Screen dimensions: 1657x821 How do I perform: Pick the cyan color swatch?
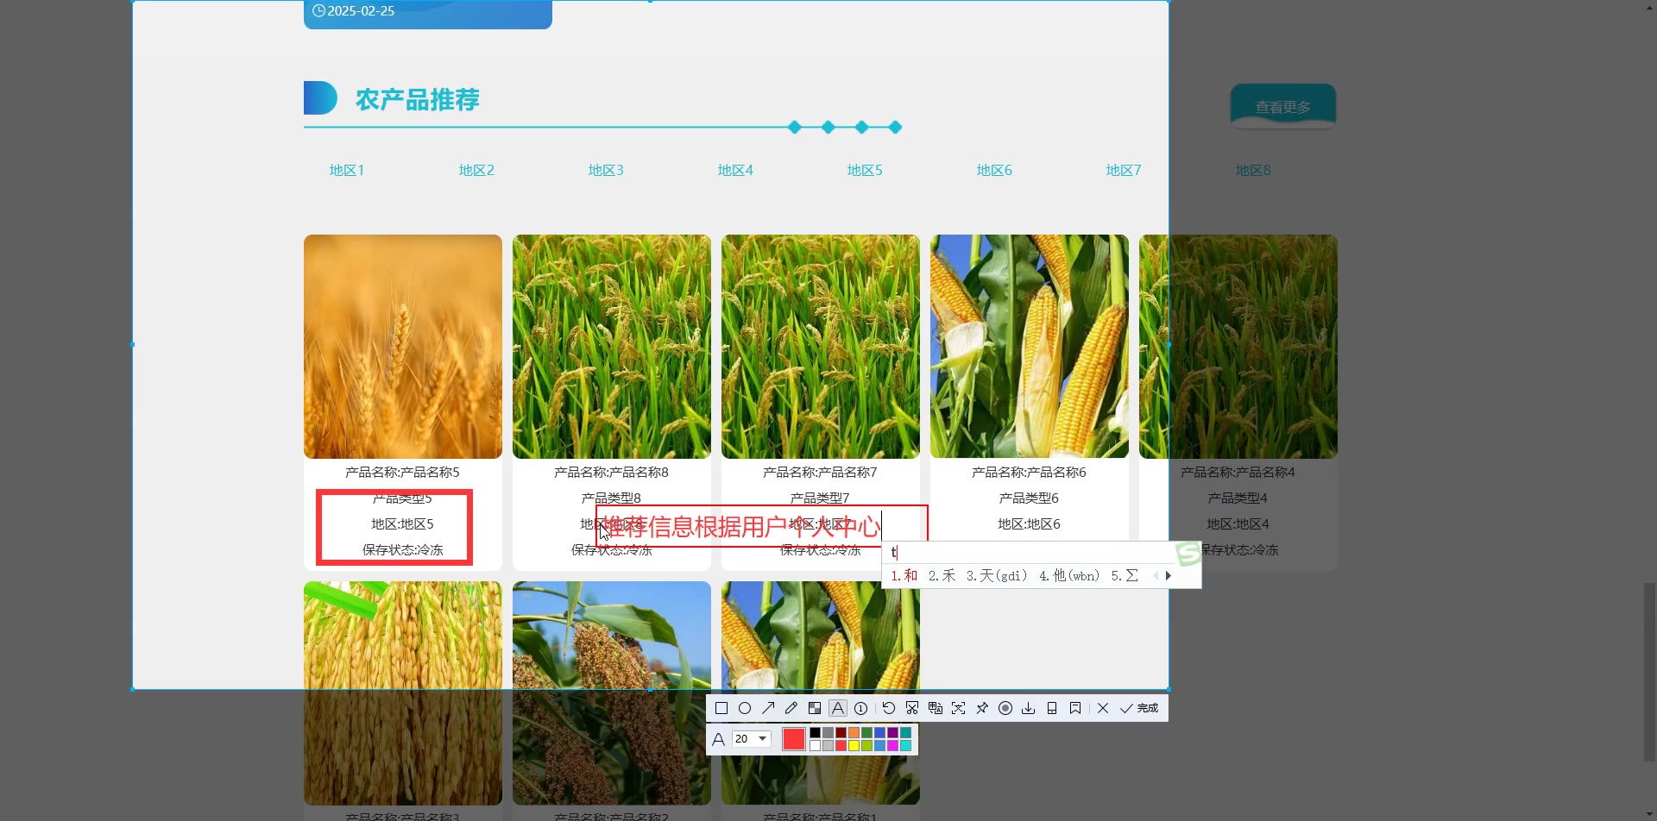[x=905, y=745]
